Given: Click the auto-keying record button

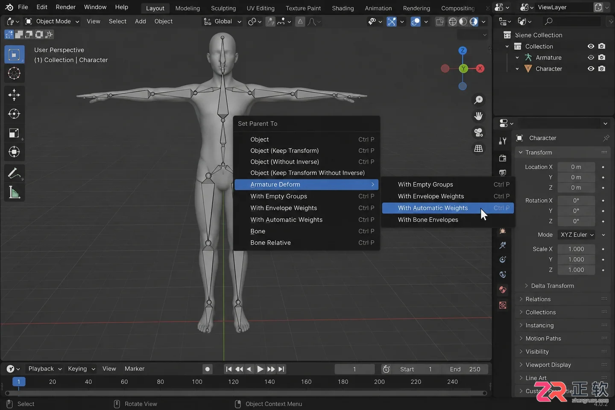Looking at the screenshot, I should coord(208,369).
